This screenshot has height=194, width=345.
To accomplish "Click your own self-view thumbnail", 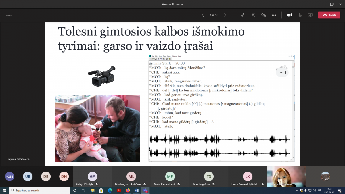I will (x=325, y=176).
